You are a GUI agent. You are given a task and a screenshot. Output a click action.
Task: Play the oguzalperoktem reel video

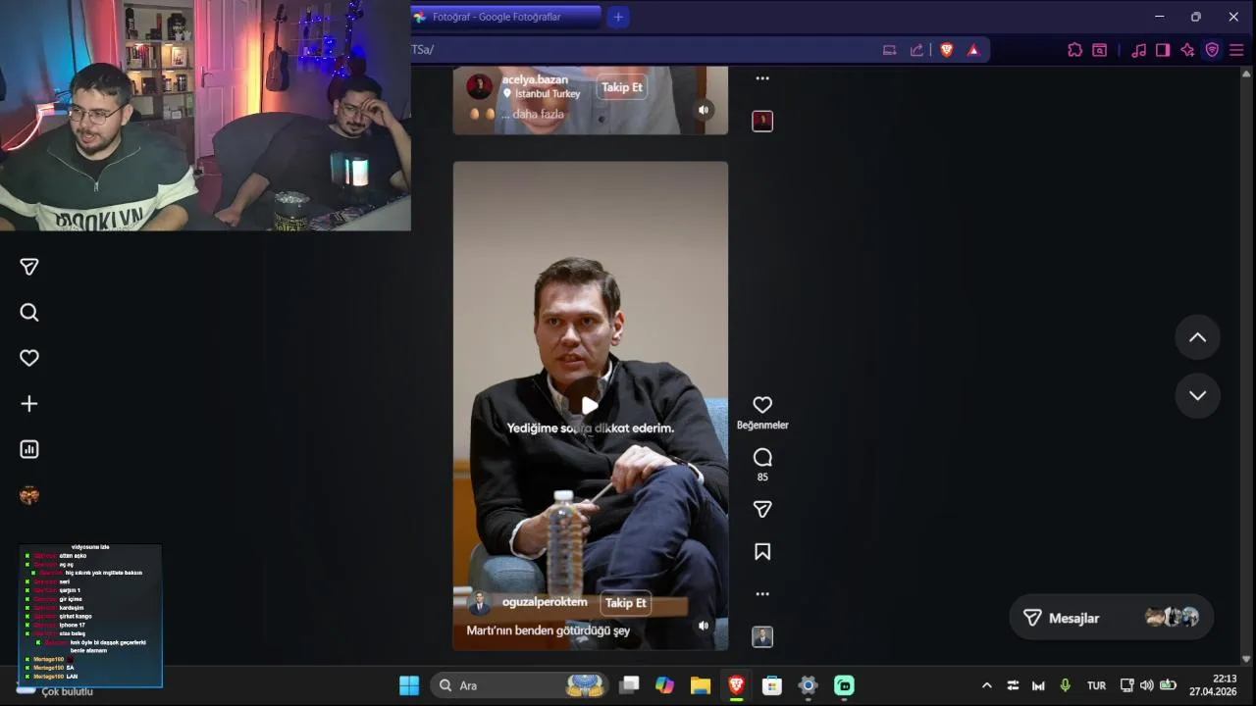coord(590,405)
